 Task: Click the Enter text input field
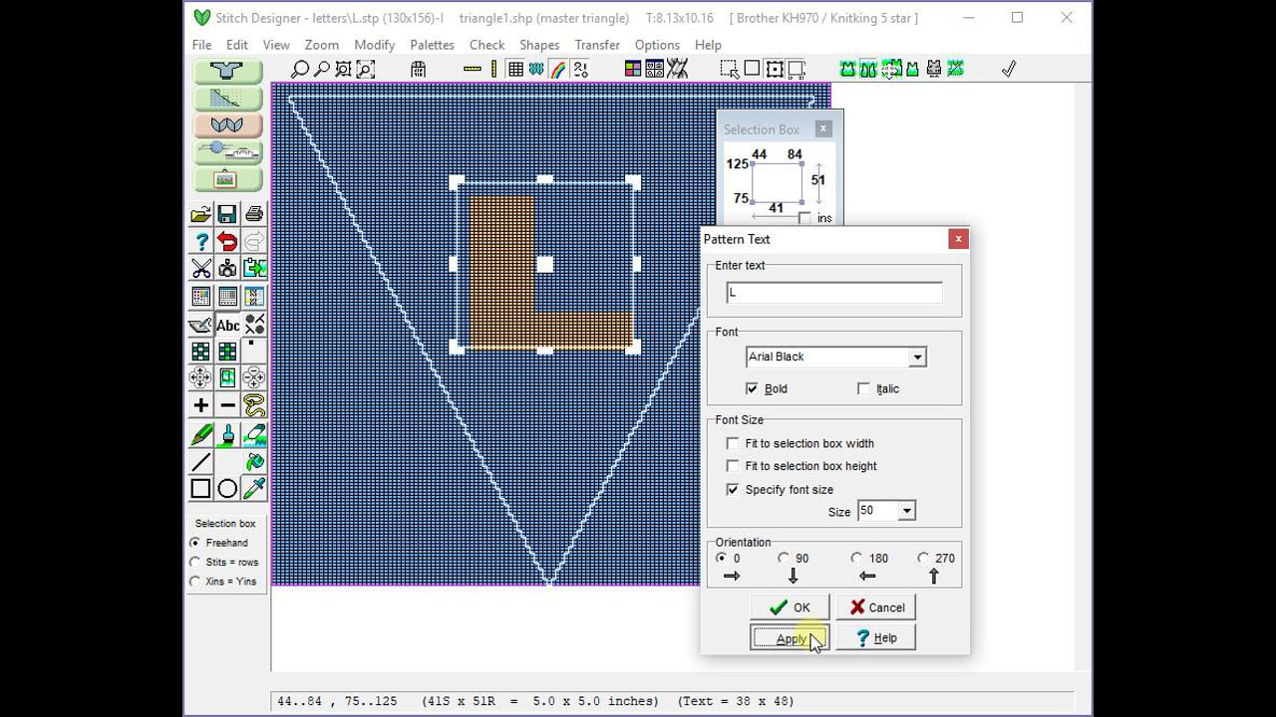(833, 293)
